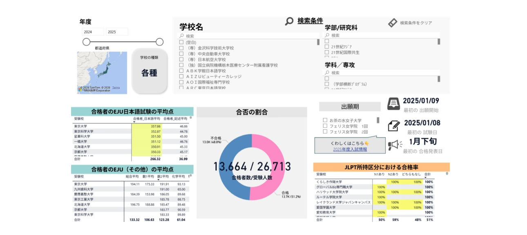Select 東京工業大学 in the その他 table
This screenshot has height=235, width=527.
[x=84, y=200]
